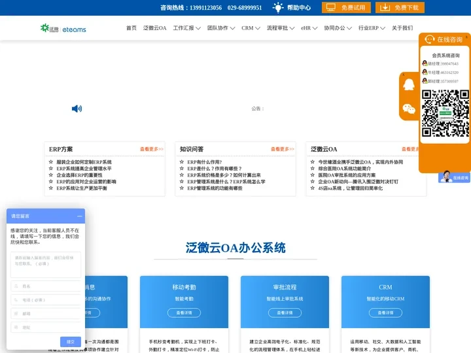This screenshot has width=471, height=353.
Task: Click 免费试用 button
Action: (x=346, y=7)
